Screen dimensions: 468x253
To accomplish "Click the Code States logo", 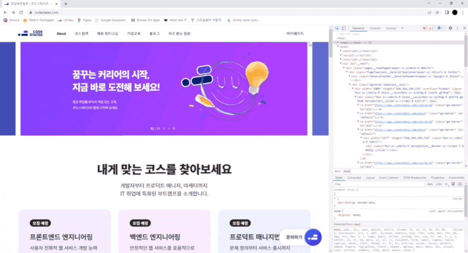I will [30, 33].
